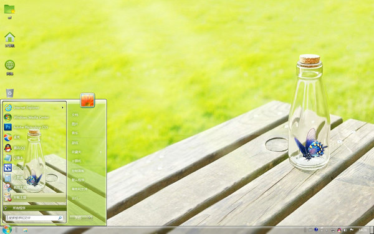Click the Start menu search field
The height and width of the screenshot is (234, 374).
click(x=34, y=218)
